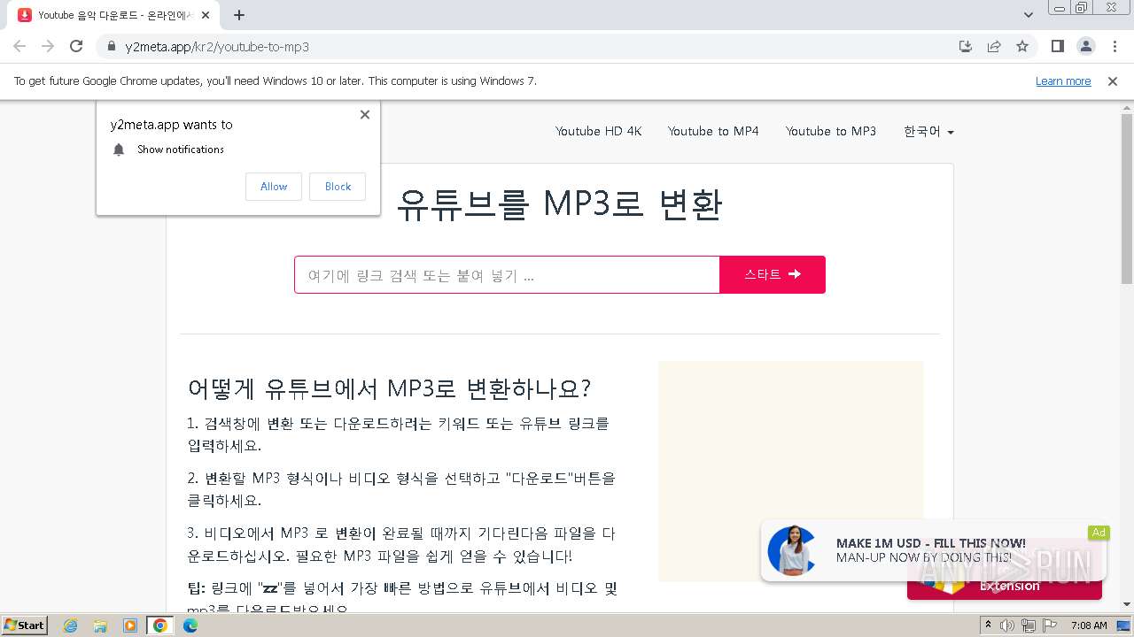The image size is (1134, 637).
Task: Click the Action Center flag icon
Action: pyautogui.click(x=1048, y=625)
